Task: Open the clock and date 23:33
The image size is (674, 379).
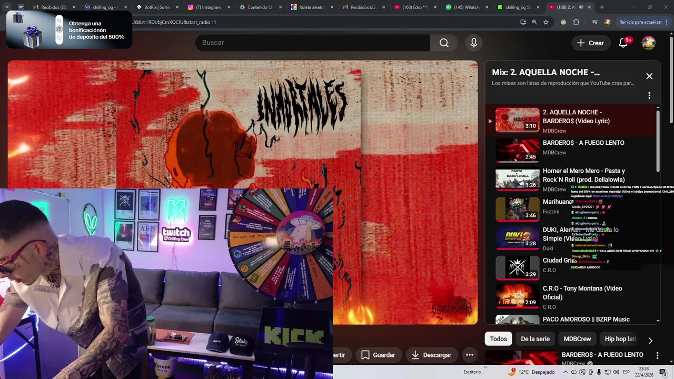Action: [x=643, y=372]
